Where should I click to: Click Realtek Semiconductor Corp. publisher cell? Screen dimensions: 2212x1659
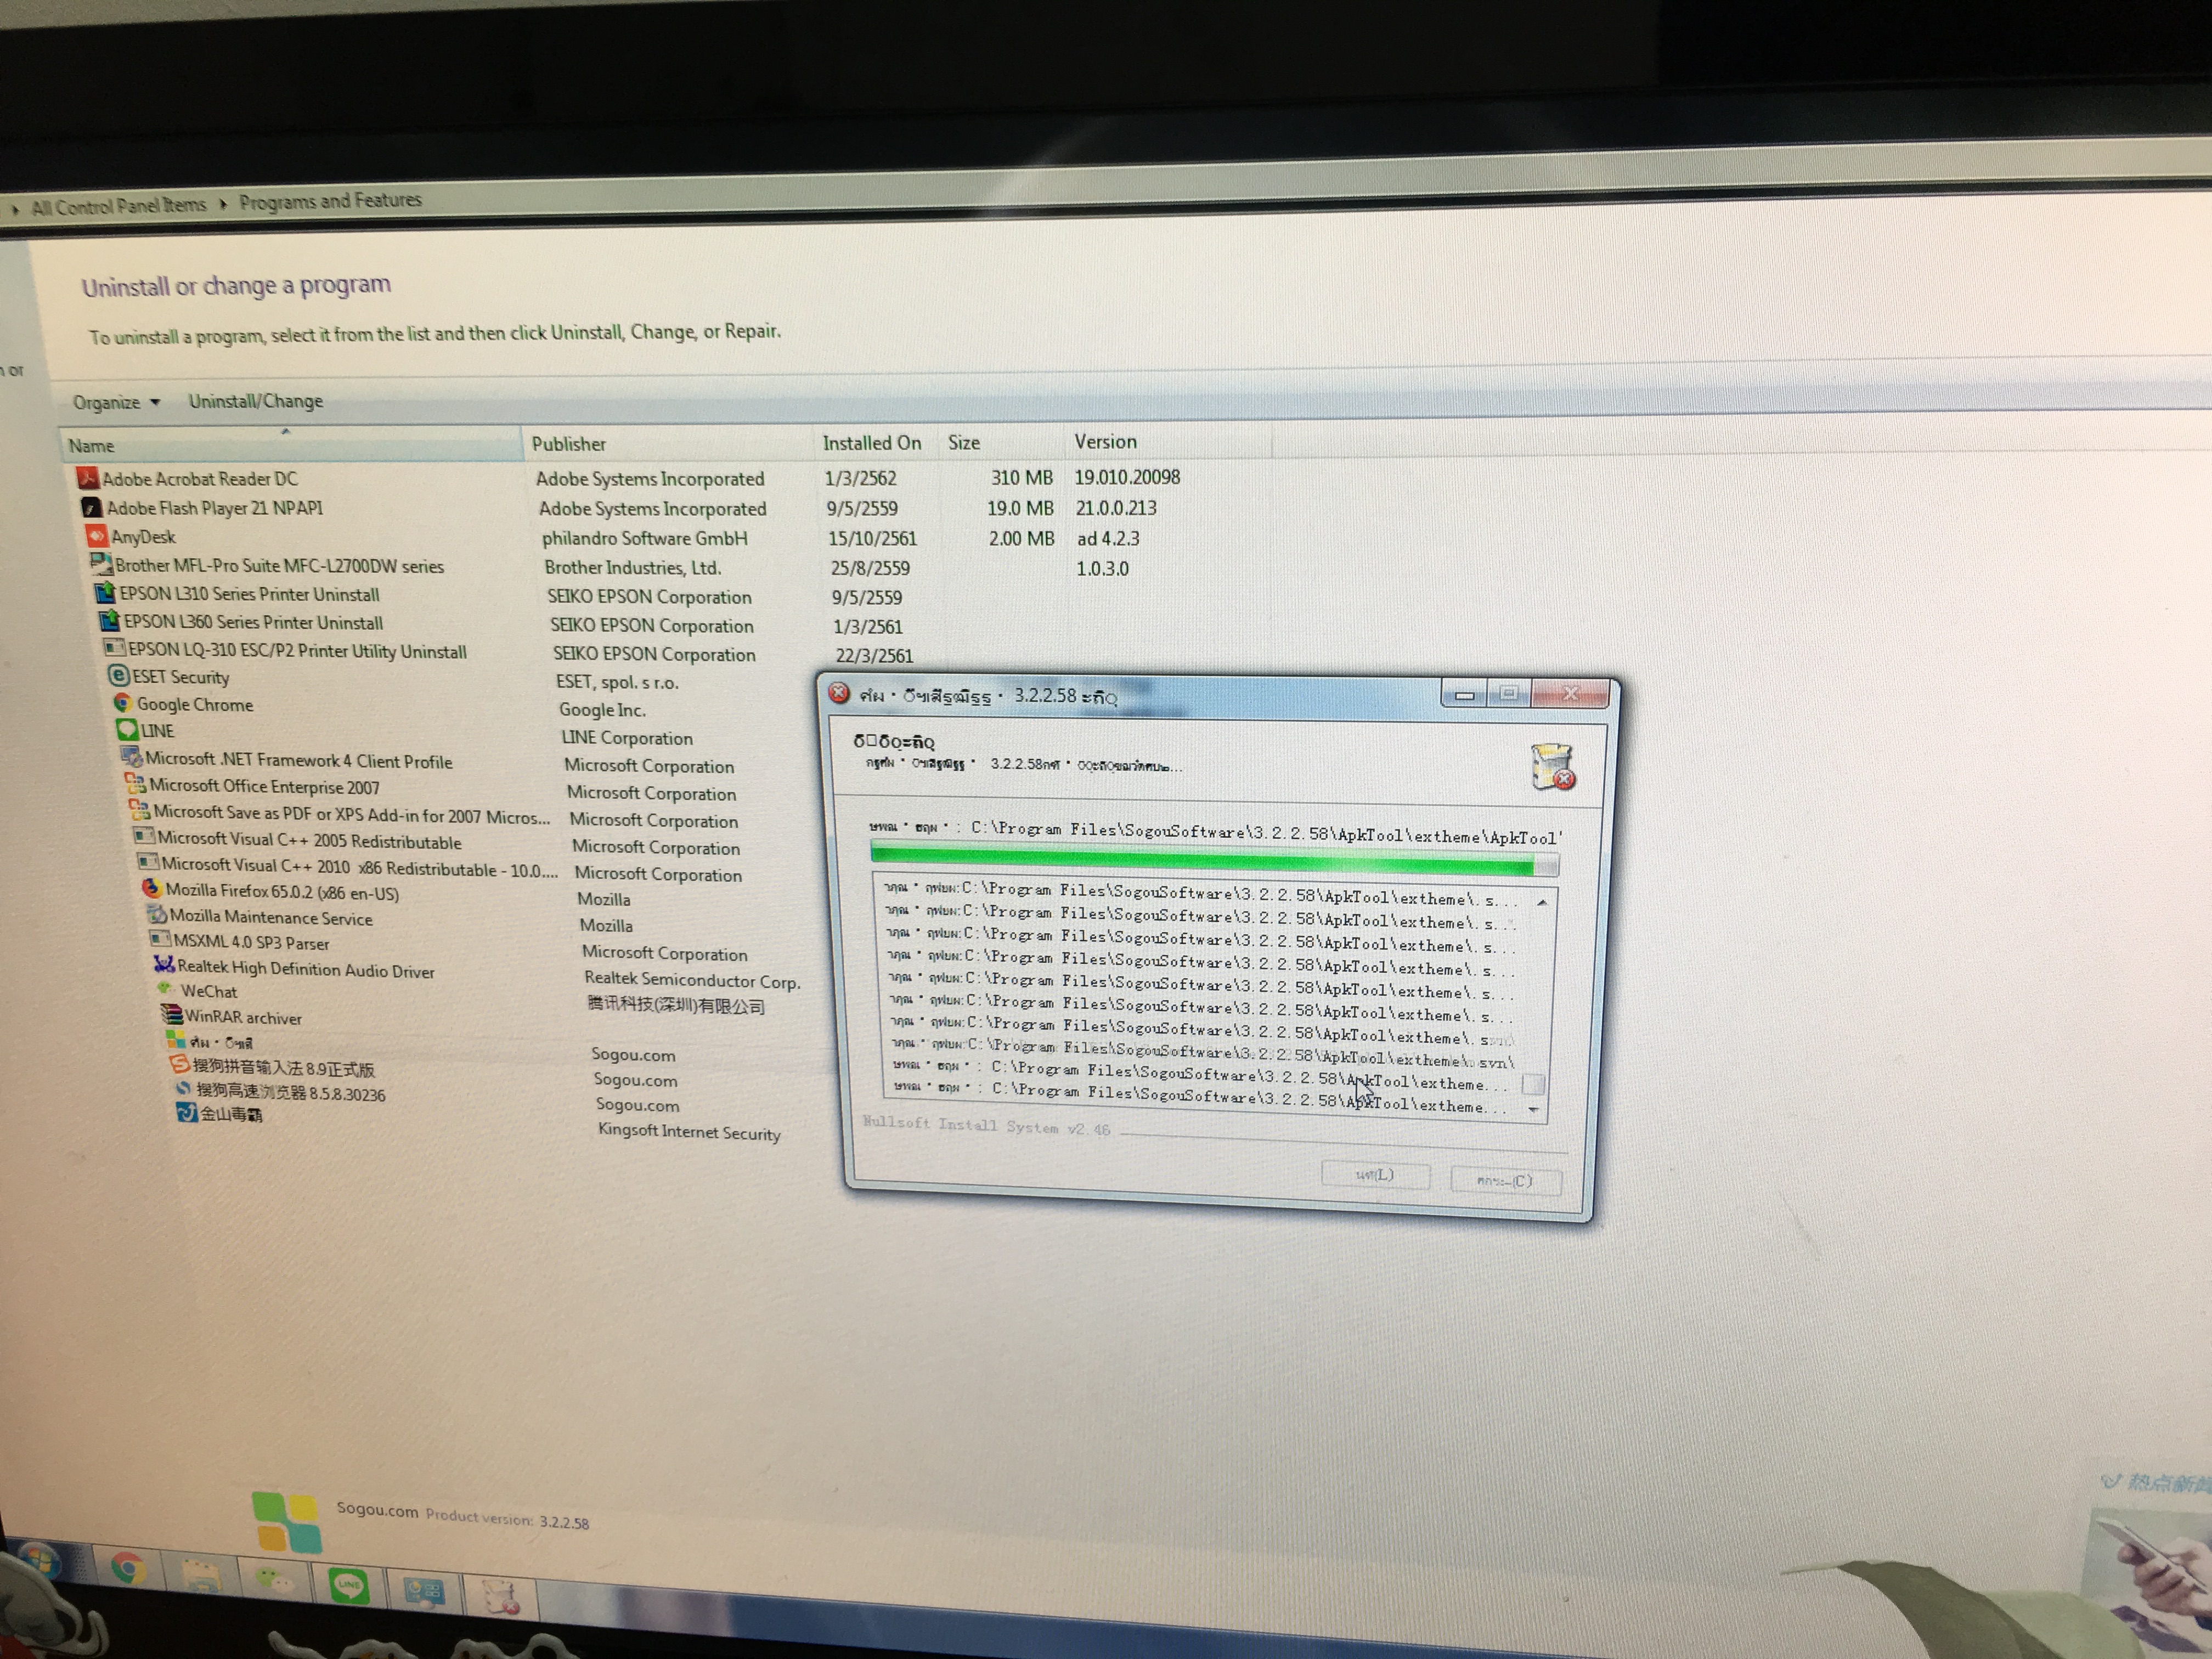692,980
